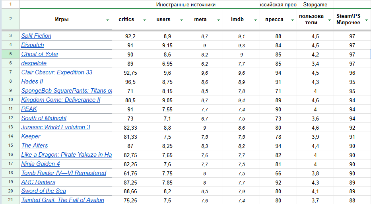371x204 pixels.
Task: Click the critics column filter icon
Action: tap(145, 19)
